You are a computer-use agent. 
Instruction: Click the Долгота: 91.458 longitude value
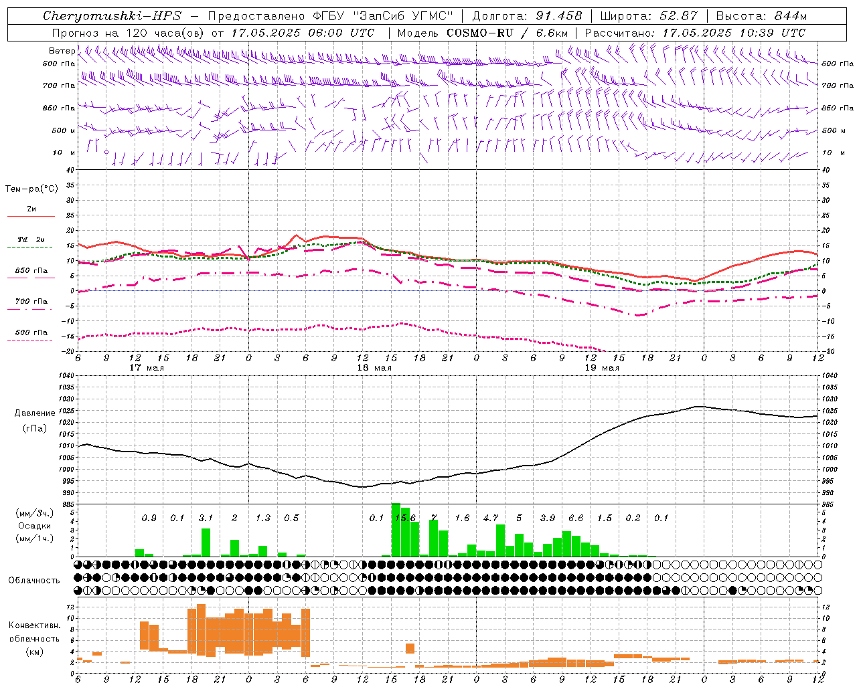click(x=528, y=16)
